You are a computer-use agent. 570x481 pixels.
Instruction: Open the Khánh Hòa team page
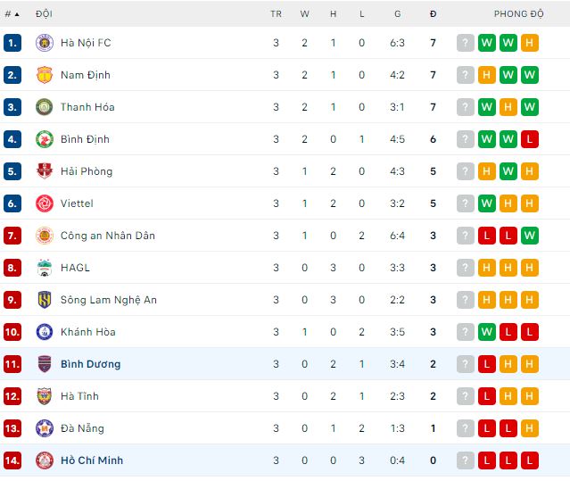coord(89,332)
